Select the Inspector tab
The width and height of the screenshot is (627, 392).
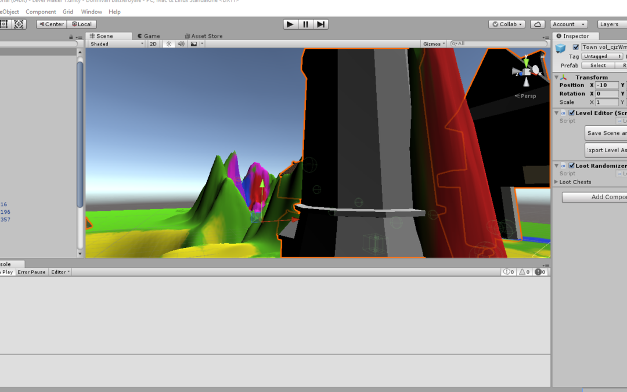(576, 36)
